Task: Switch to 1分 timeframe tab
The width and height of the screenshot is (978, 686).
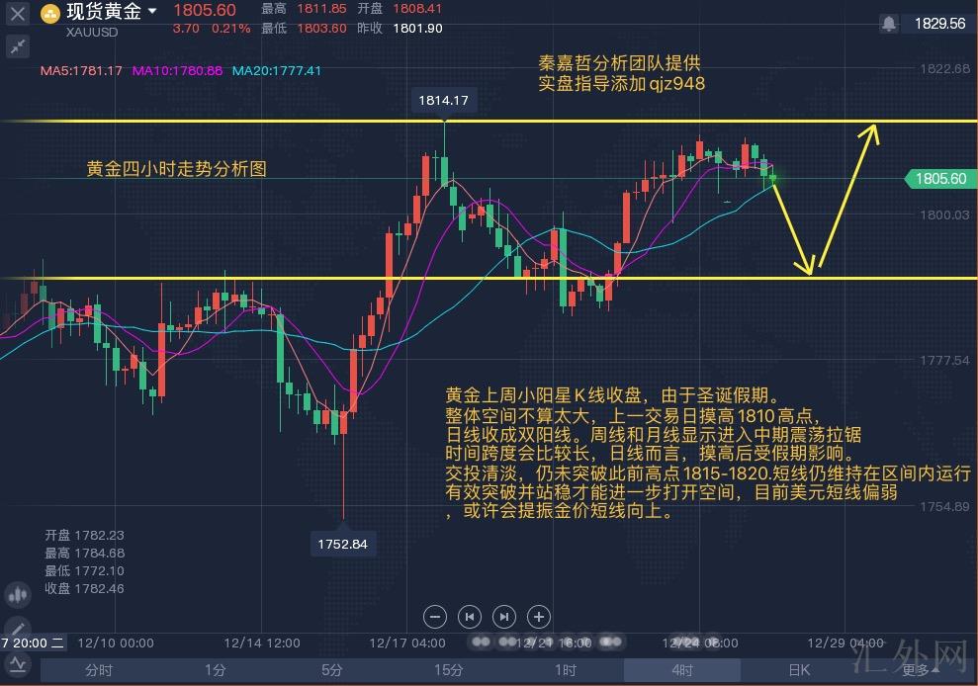Action: tap(216, 670)
